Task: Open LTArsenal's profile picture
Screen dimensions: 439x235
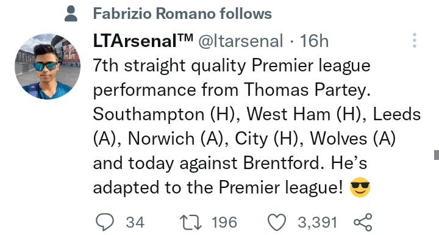Action: pos(48,66)
